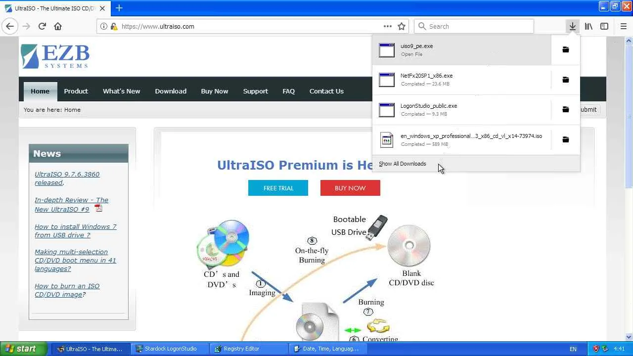
Task: Click the red BUY NOW button
Action: click(x=350, y=188)
